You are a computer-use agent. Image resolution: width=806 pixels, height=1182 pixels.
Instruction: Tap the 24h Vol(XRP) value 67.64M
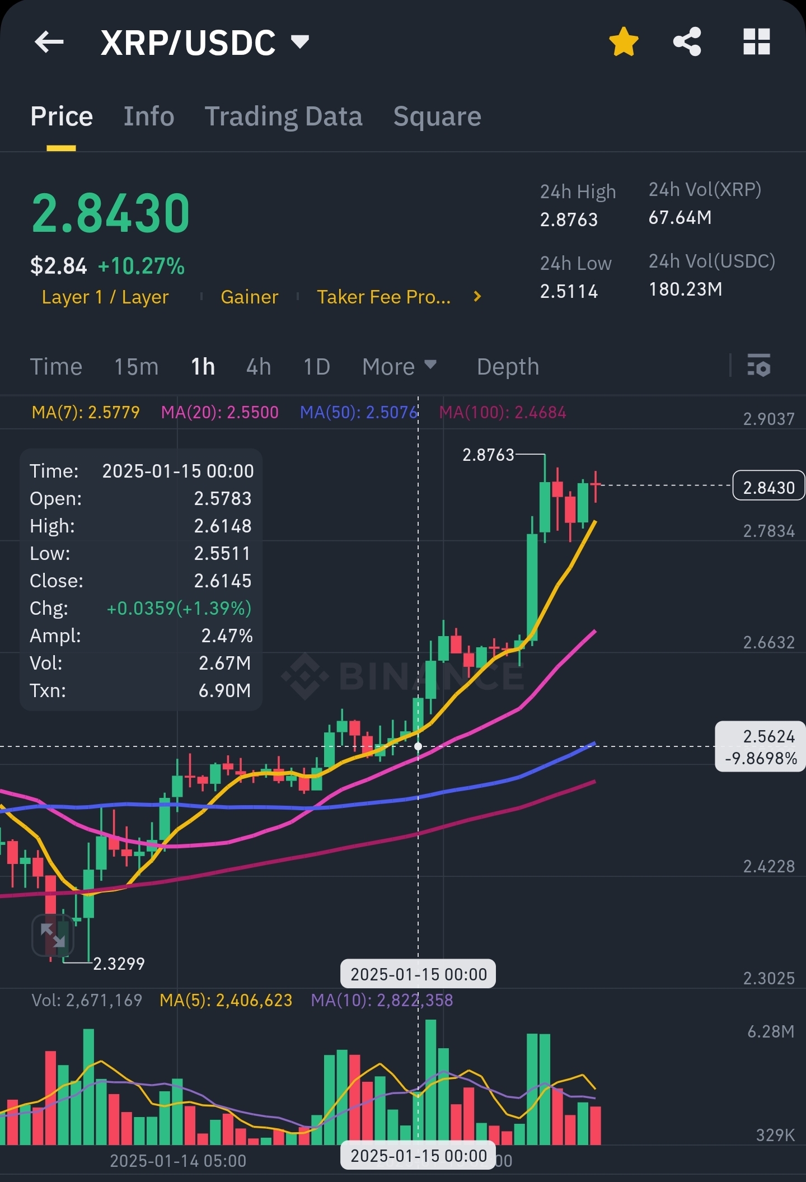pos(680,217)
